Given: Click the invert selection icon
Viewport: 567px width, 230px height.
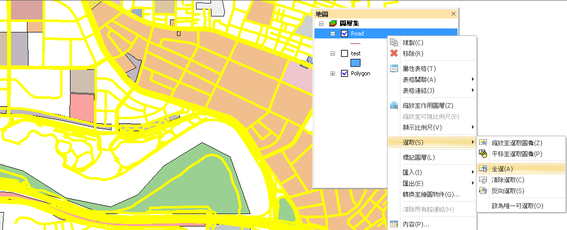Looking at the screenshot, I should (x=482, y=191).
